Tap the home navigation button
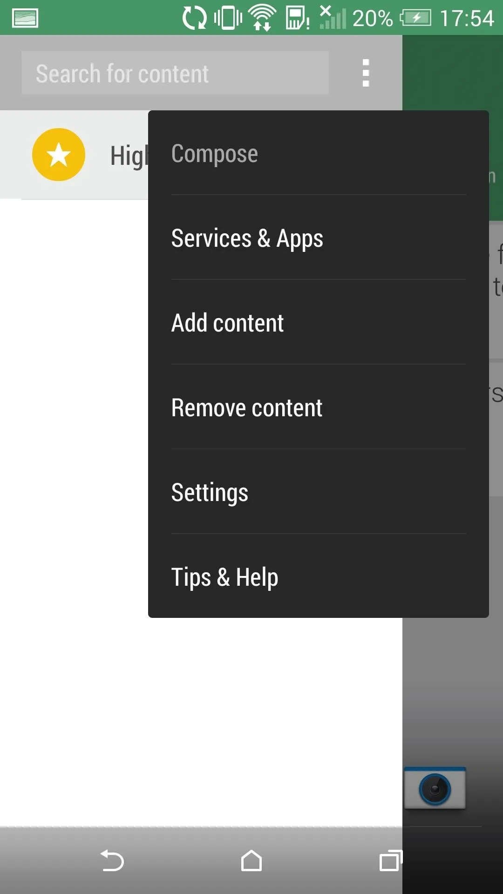 pyautogui.click(x=251, y=860)
